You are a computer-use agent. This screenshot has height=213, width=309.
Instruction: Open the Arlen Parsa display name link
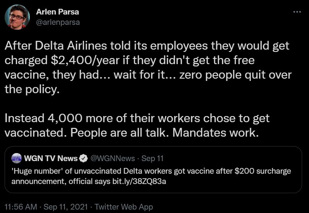(x=58, y=12)
